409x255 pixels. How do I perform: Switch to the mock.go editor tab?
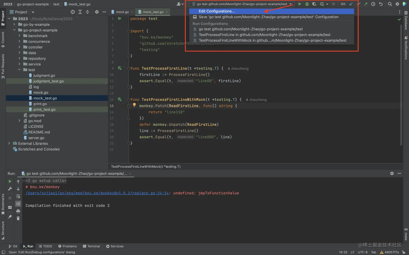[x=122, y=12]
